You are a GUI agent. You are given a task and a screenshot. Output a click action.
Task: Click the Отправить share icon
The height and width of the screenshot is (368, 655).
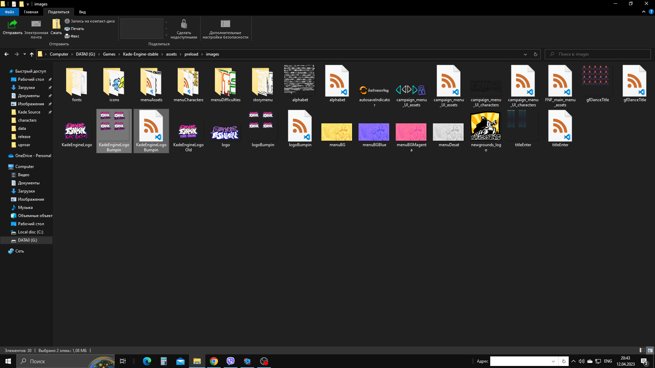(13, 25)
